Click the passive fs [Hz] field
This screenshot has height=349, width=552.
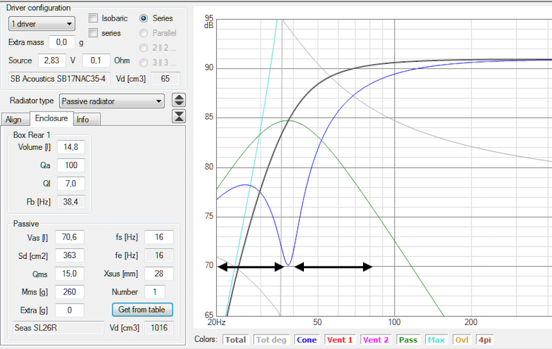(x=159, y=237)
